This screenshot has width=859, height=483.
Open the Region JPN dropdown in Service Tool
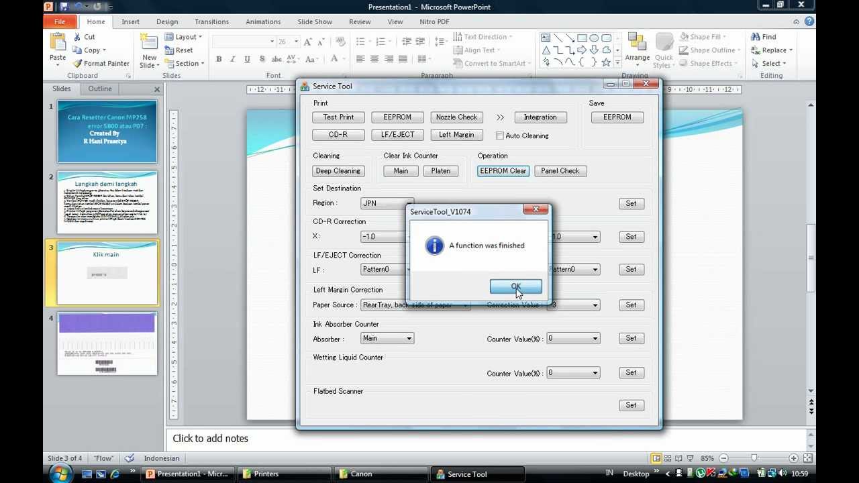[x=387, y=203]
